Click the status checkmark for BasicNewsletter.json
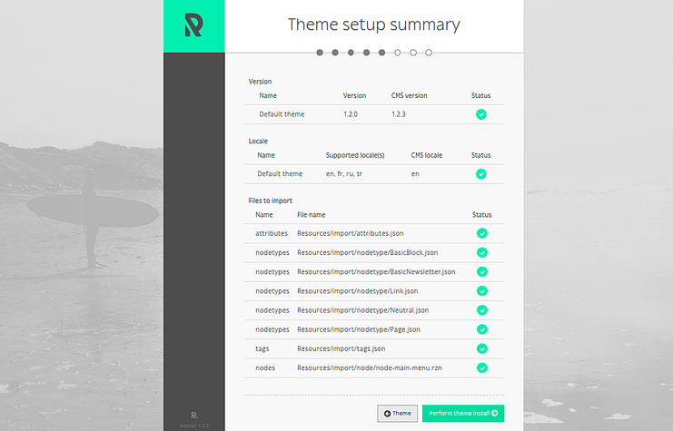This screenshot has width=673, height=431. tap(481, 271)
